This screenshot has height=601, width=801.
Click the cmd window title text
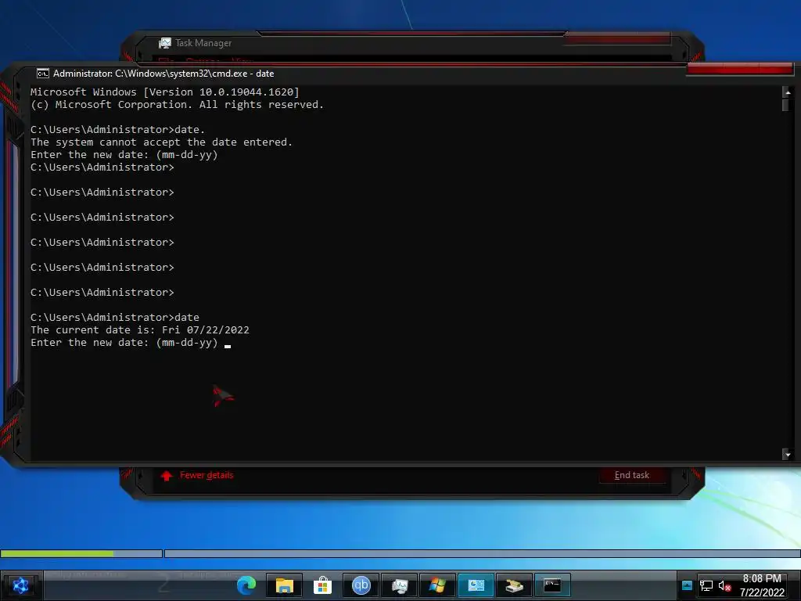163,74
